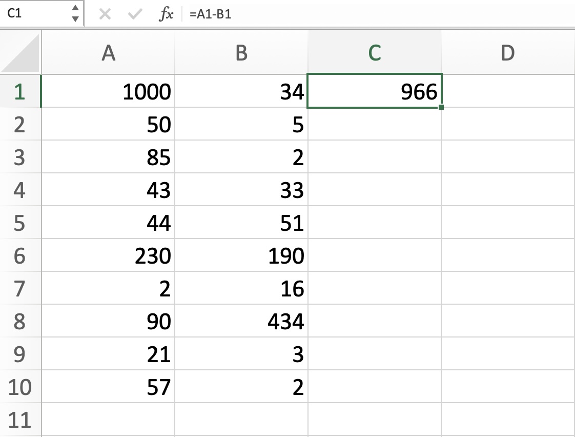Image resolution: width=575 pixels, height=437 pixels.
Task: Click cell B4 containing 33
Action: (241, 189)
